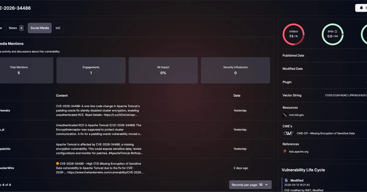Select the Social Media tab

(40, 28)
